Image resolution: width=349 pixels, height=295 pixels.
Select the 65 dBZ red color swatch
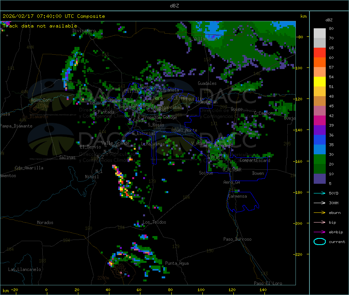[x=320, y=52]
